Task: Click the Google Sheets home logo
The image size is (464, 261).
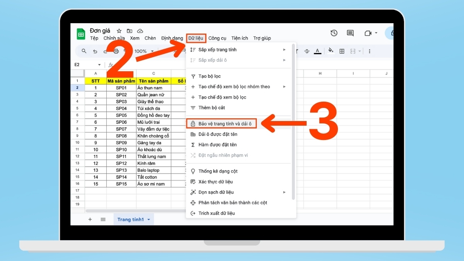Action: tap(81, 34)
